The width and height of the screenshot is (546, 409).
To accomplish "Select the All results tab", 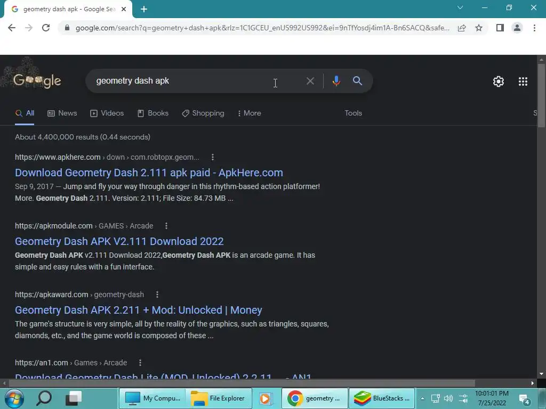I will (25, 113).
